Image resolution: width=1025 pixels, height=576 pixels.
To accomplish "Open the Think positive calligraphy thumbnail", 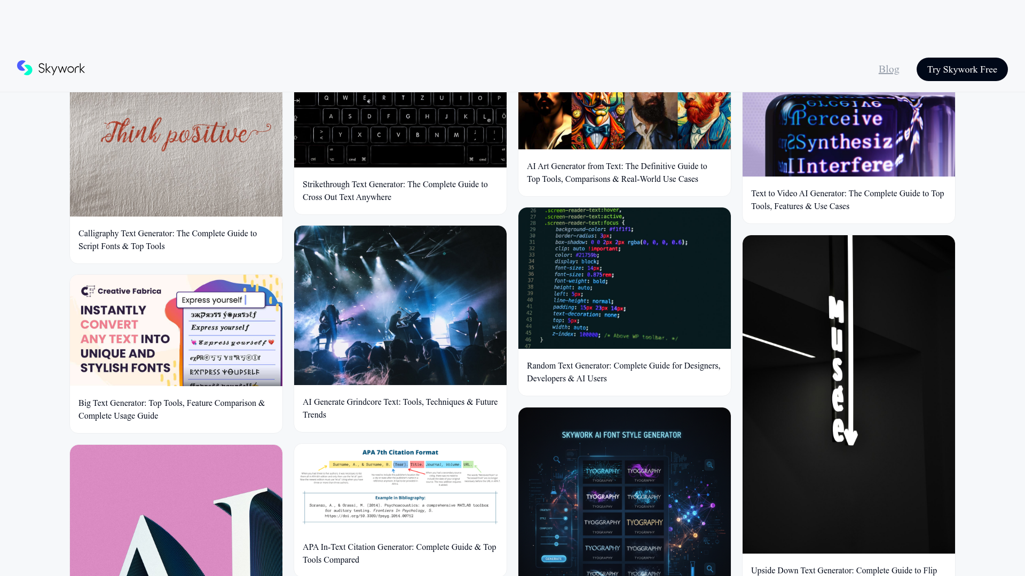I will [176, 154].
